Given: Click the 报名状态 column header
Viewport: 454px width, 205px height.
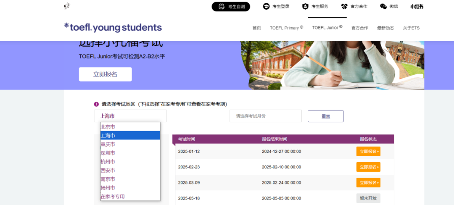Looking at the screenshot, I should [x=368, y=139].
